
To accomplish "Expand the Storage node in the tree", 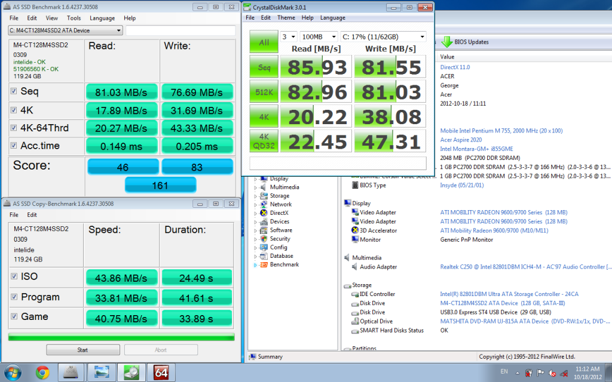I will pos(256,196).
